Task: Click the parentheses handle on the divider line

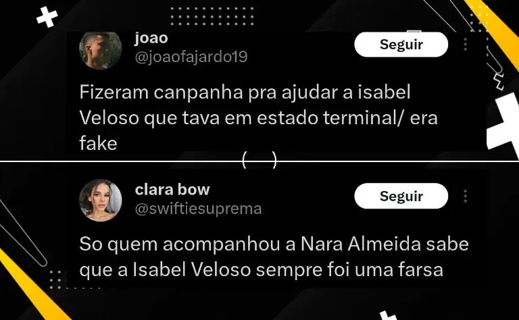Action: (259, 160)
